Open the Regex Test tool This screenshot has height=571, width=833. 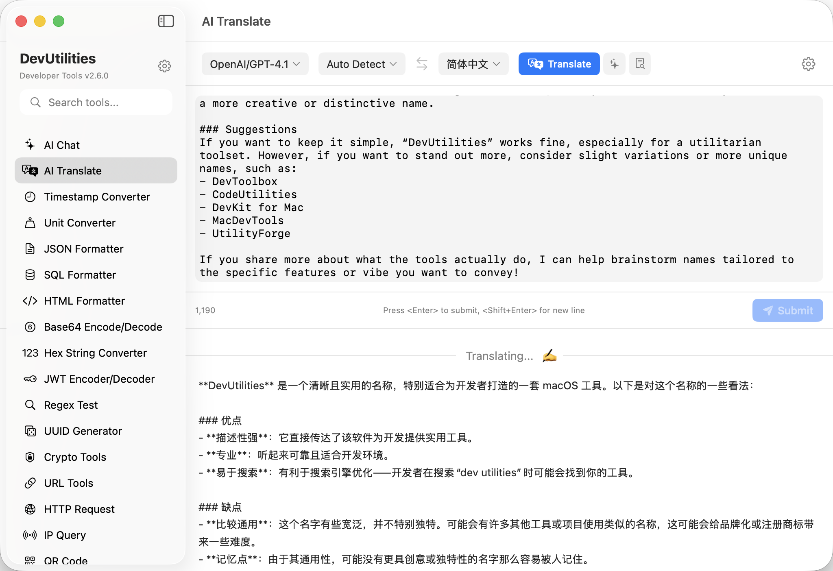click(71, 405)
